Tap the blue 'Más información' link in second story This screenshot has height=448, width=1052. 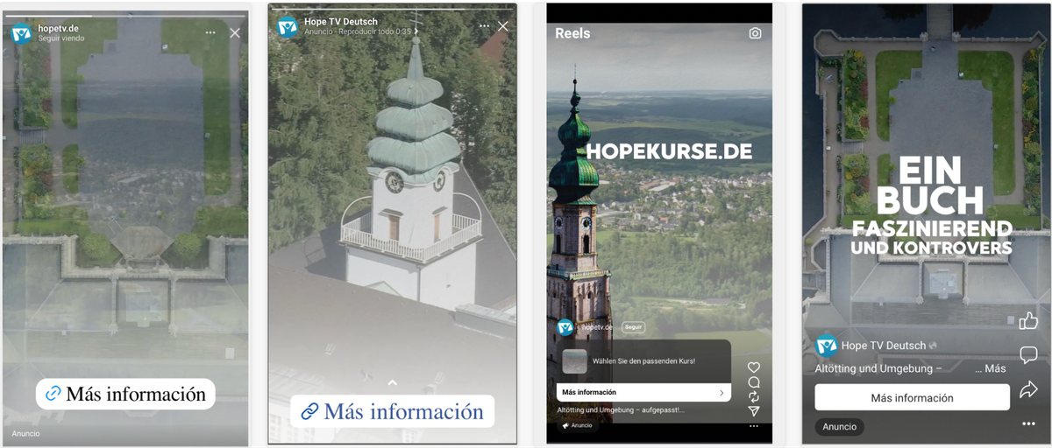(x=393, y=411)
